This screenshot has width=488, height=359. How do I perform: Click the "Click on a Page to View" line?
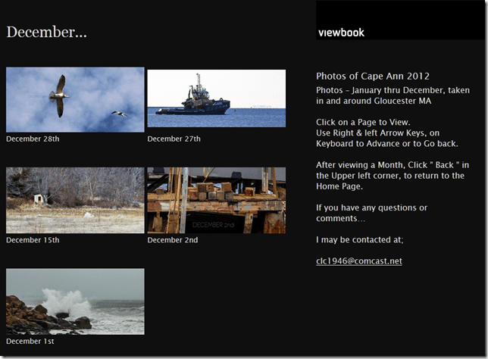tap(363, 122)
